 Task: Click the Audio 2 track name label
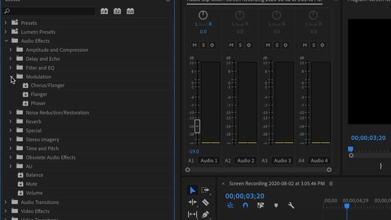coord(246,161)
